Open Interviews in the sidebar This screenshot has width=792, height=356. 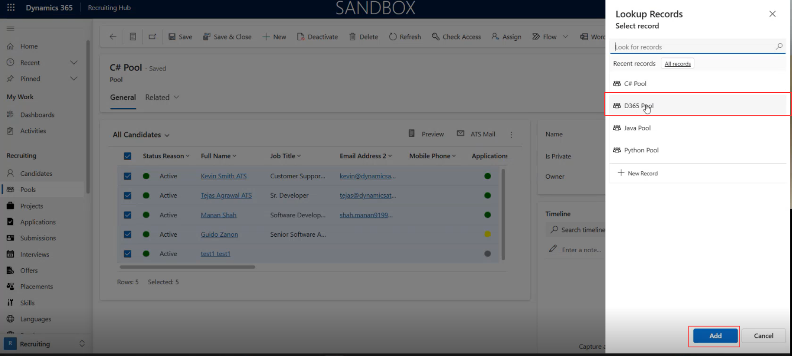[35, 254]
